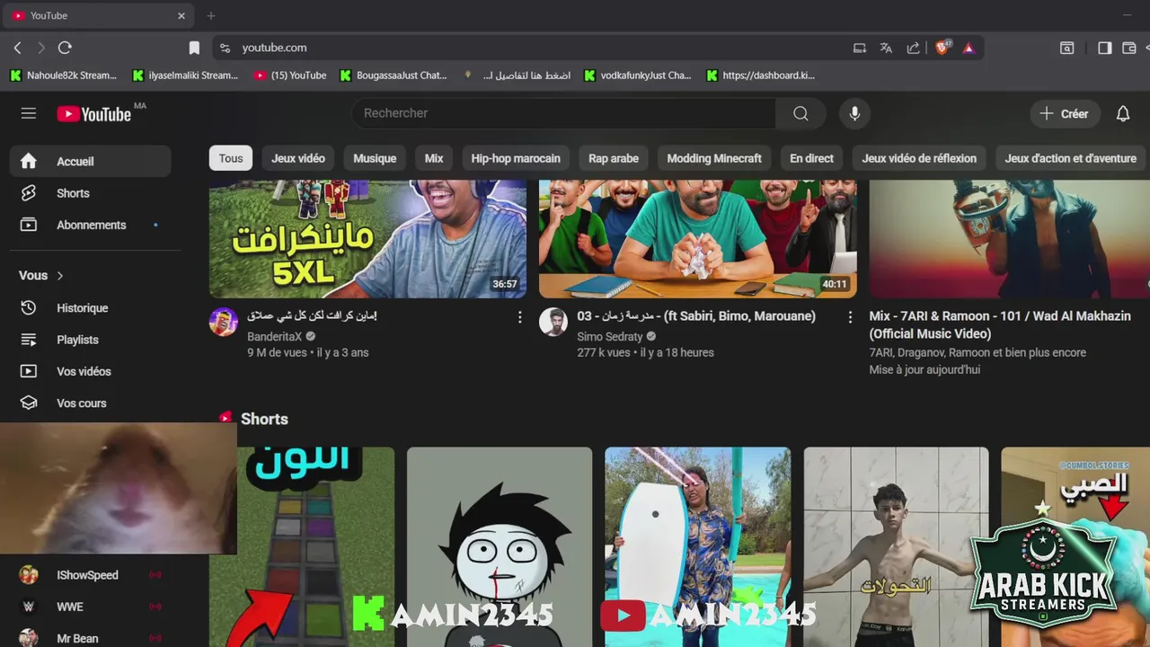This screenshot has width=1150, height=647.
Task: Open Simo Sedraty channel name link
Action: coord(610,336)
